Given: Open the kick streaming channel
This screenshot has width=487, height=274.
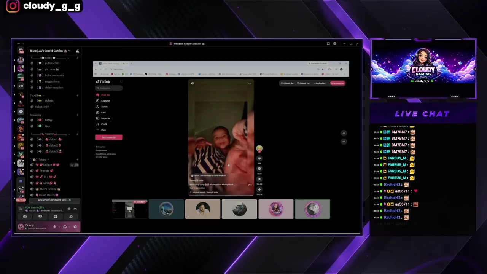Looking at the screenshot, I should coord(48,126).
